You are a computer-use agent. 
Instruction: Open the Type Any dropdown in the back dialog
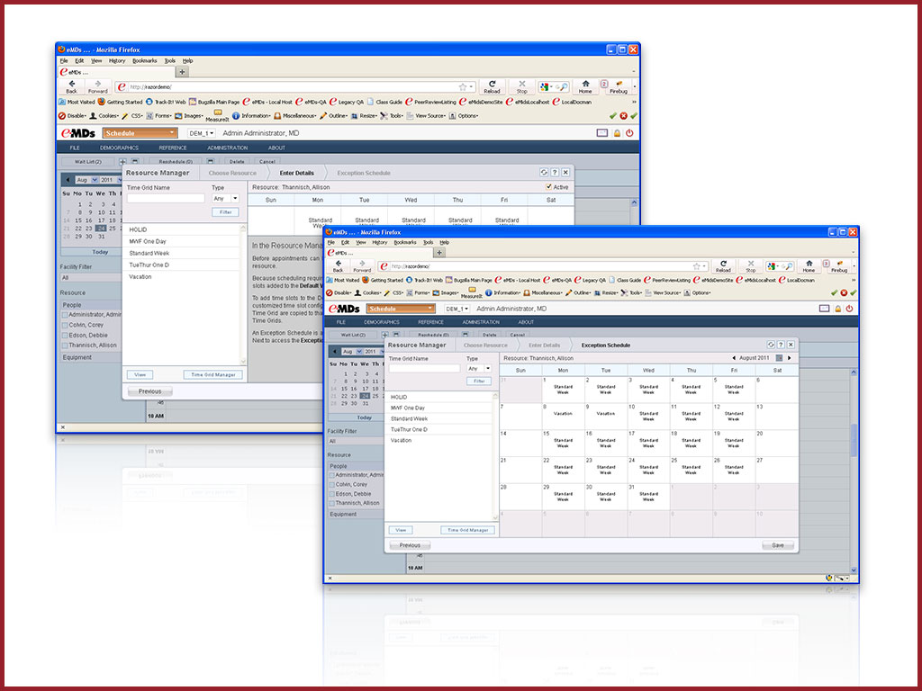(x=225, y=199)
